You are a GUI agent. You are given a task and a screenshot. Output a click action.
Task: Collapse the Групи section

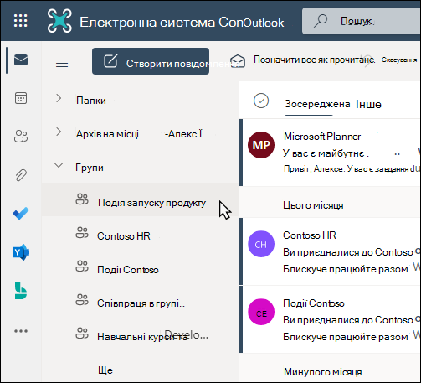point(59,165)
